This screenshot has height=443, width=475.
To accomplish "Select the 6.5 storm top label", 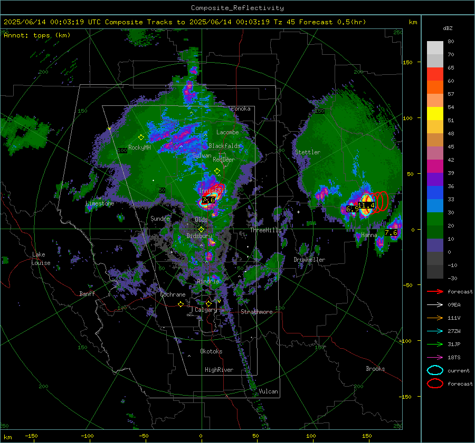I will (353, 209).
